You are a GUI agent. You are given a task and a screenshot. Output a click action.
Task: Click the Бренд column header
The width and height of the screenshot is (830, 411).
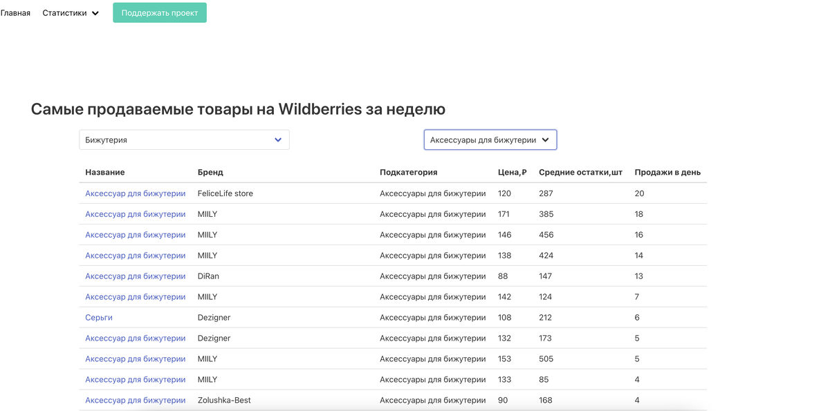(210, 172)
